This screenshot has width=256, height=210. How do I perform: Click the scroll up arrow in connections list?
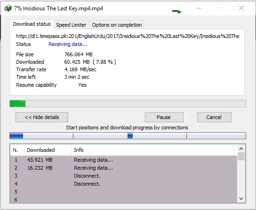pos(241,149)
